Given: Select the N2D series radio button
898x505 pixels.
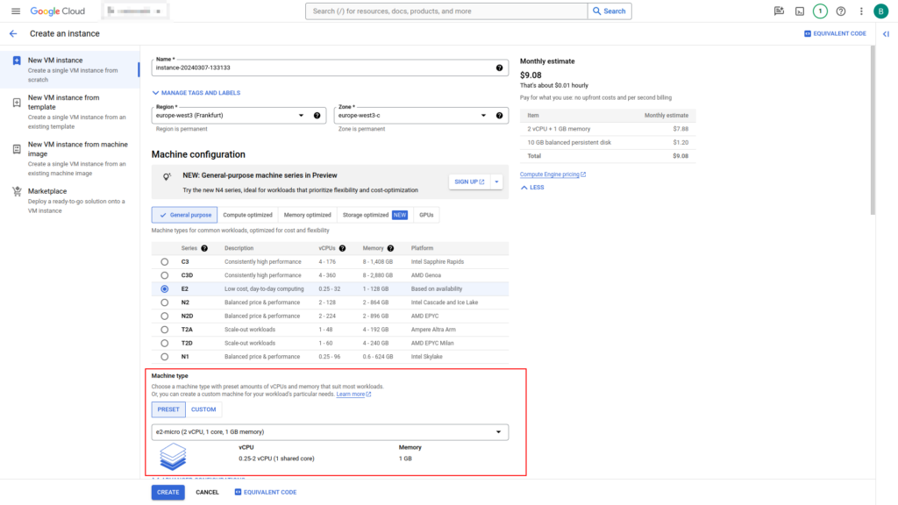Looking at the screenshot, I should click(x=164, y=316).
